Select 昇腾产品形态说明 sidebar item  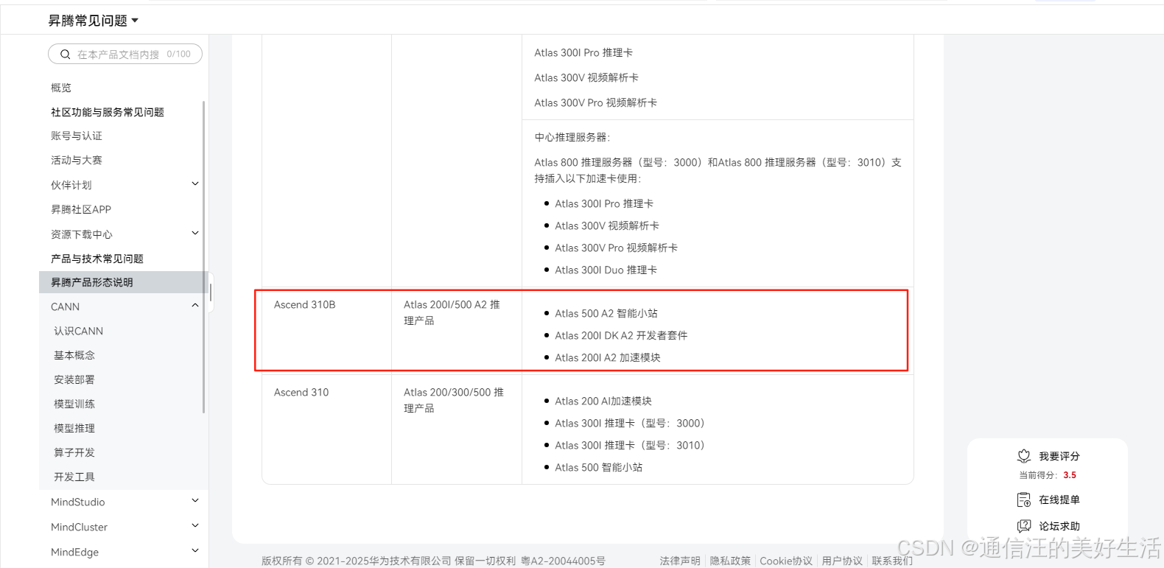124,282
